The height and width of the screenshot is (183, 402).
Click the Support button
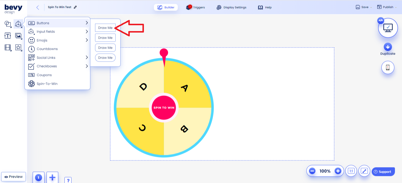(x=383, y=172)
